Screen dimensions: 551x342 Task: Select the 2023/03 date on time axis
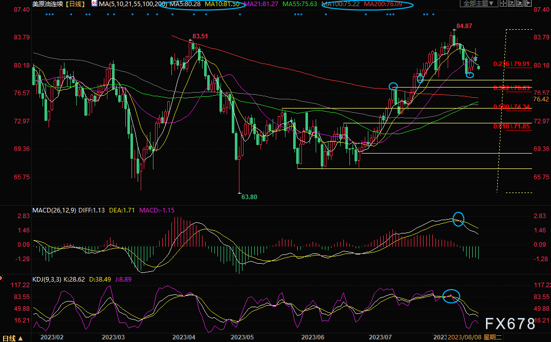point(113,337)
